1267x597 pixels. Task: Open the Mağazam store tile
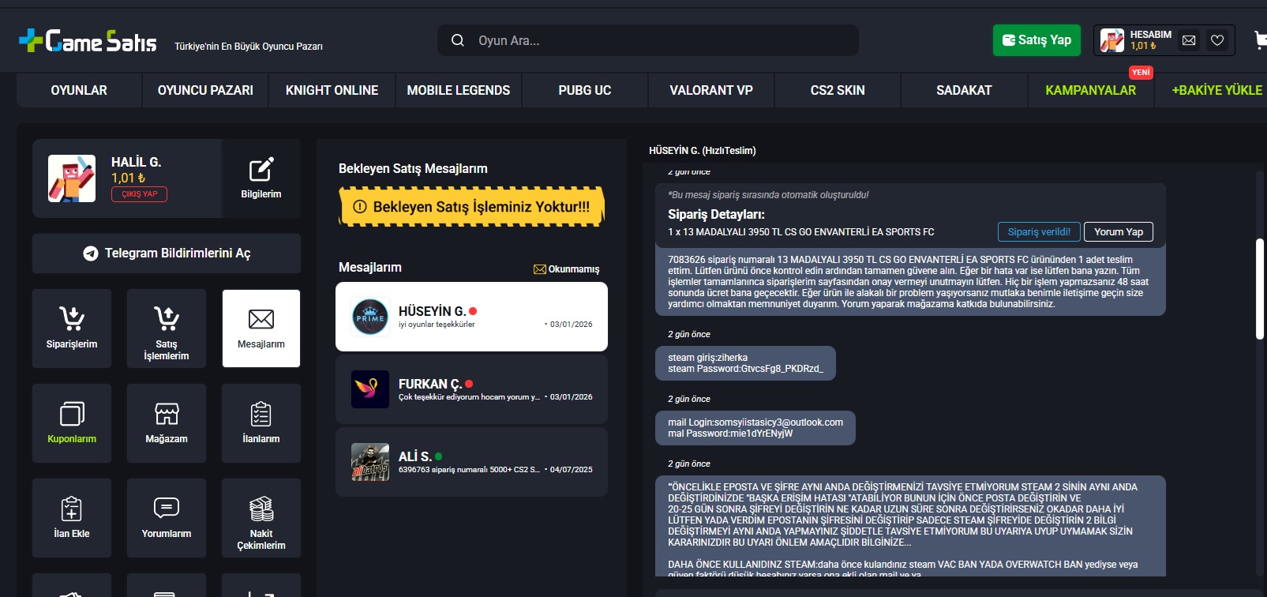(x=167, y=423)
